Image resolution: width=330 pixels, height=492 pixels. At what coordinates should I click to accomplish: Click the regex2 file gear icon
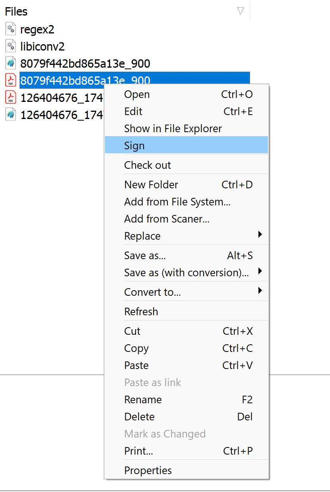click(x=11, y=29)
